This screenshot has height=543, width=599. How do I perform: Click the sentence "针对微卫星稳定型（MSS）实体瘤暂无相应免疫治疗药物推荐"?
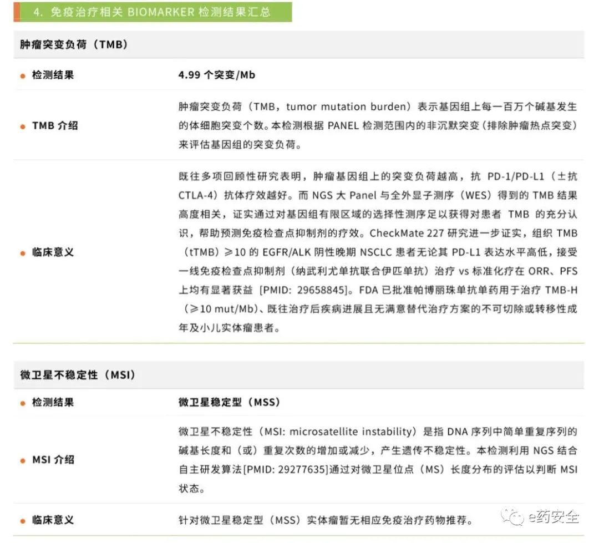click(323, 520)
